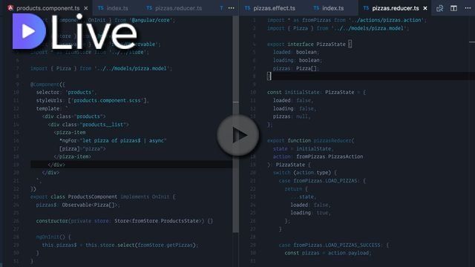Click the 'ngOnInit() {' line
This screenshot has width=475, height=267.
pos(53,237)
